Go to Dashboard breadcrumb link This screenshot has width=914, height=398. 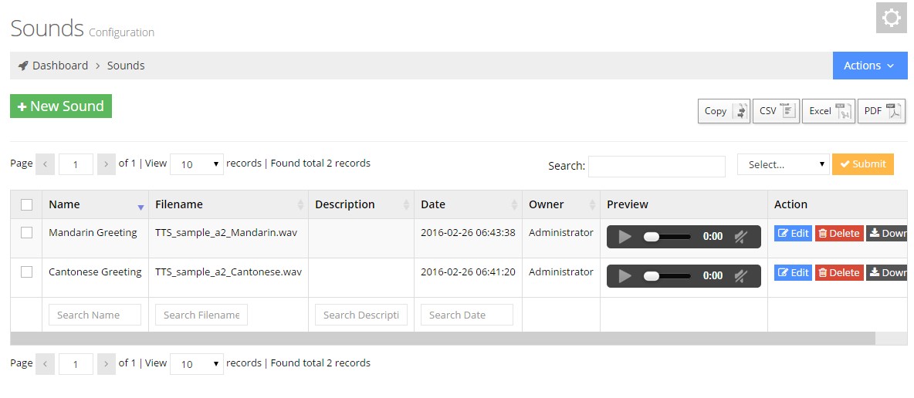click(59, 66)
